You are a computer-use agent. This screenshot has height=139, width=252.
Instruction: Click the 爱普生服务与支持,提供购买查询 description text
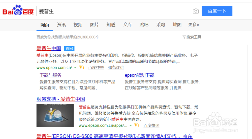point(162,85)
